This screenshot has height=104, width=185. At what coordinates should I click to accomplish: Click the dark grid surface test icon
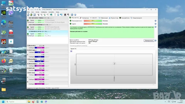[65, 15]
